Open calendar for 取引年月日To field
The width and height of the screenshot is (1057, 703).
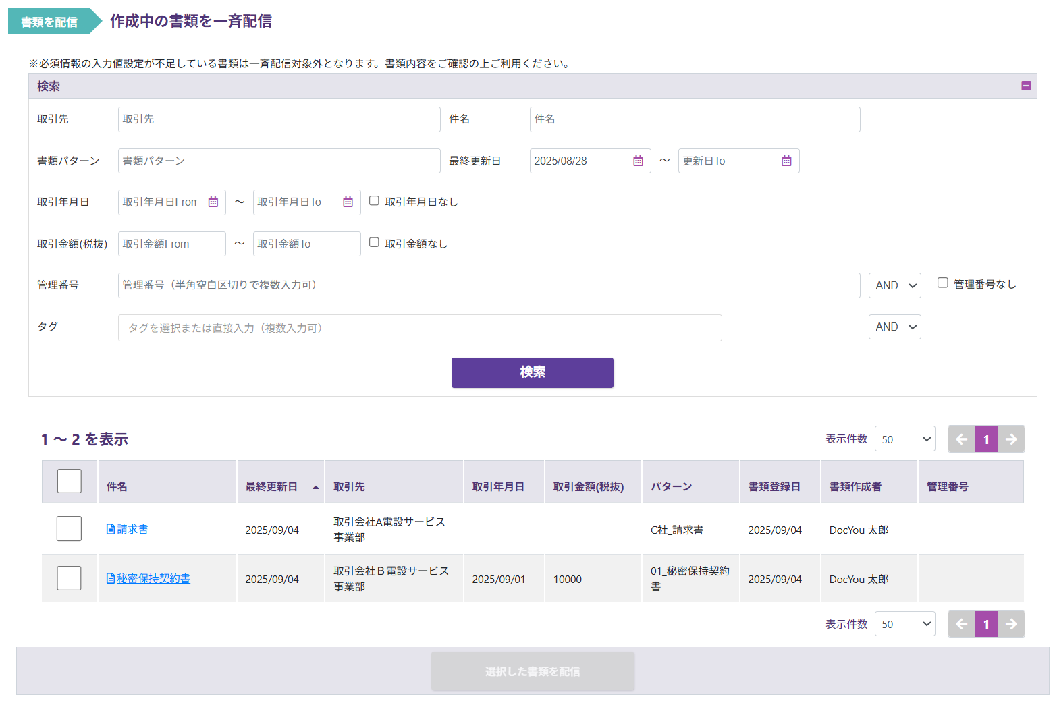tap(348, 202)
